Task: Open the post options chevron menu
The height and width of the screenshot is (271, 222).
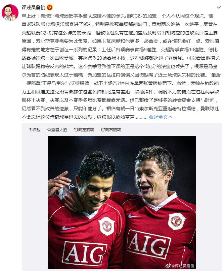Action: pyautogui.click(x=219, y=7)
